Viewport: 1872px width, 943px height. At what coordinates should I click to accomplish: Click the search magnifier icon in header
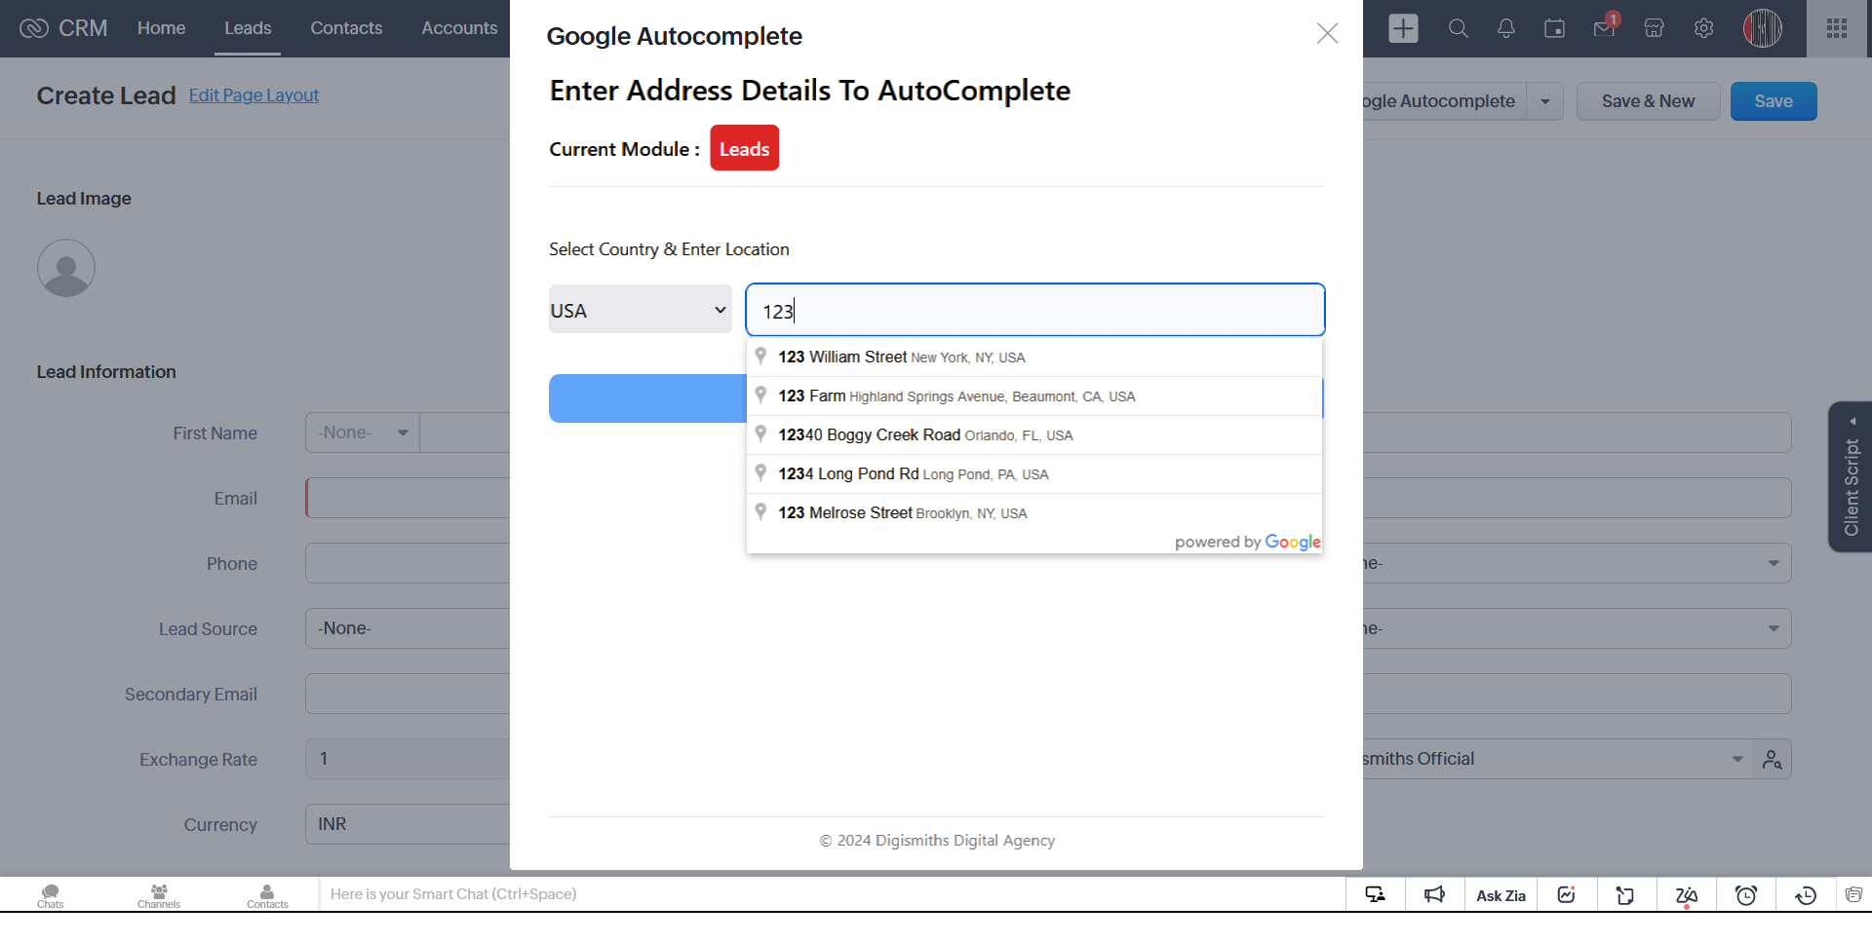click(x=1458, y=28)
